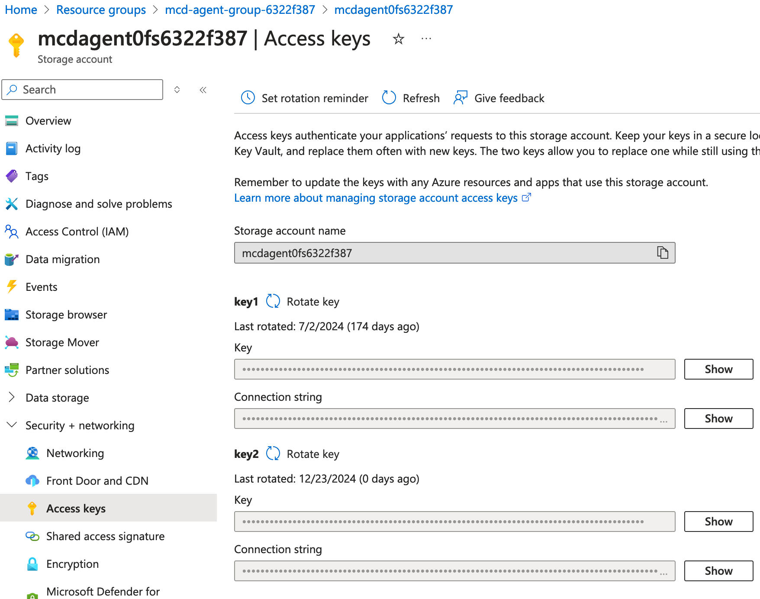Click the Front Door and CDN cloud icon
The width and height of the screenshot is (760, 599).
tap(32, 481)
